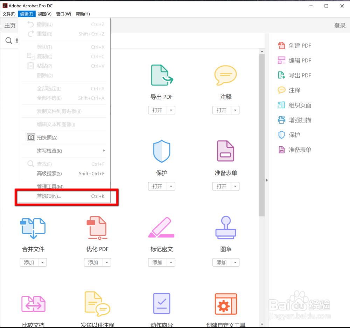
Task: Open the File (文件) menu
Action: (x=9, y=14)
